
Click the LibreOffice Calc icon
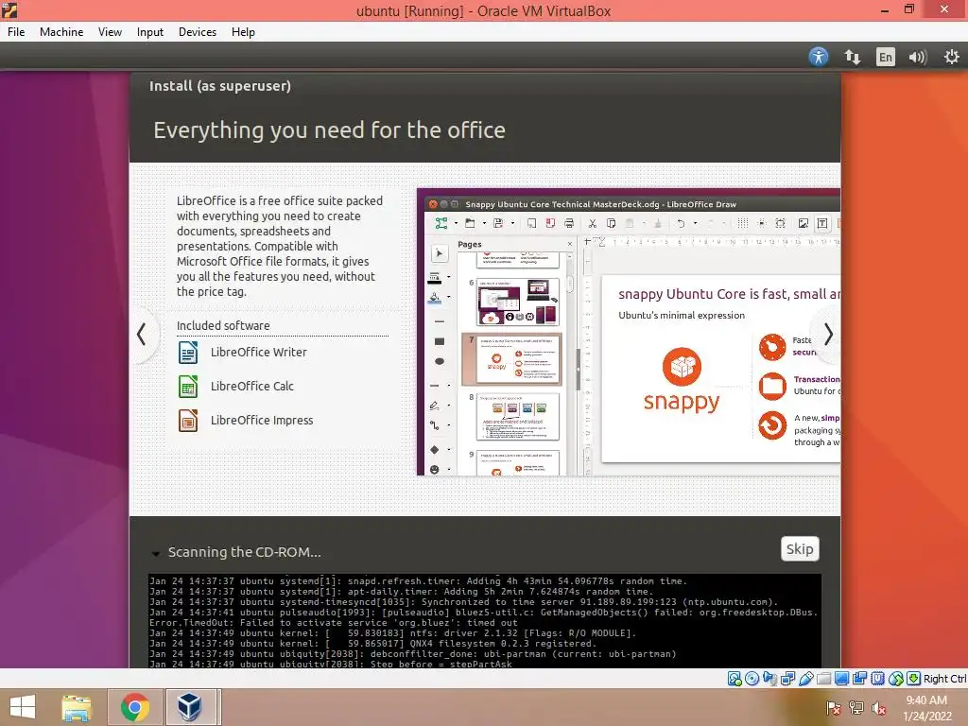click(x=188, y=387)
